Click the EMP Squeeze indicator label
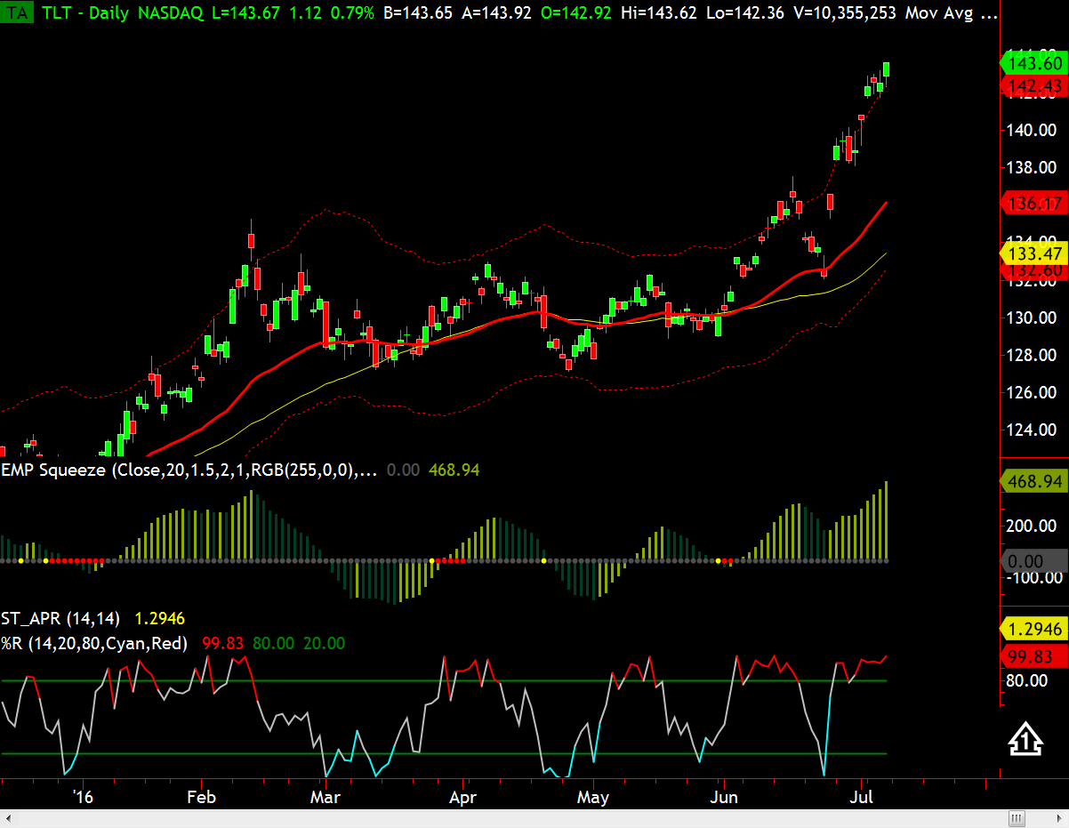Viewport: 1069px width, 828px height. click(189, 470)
